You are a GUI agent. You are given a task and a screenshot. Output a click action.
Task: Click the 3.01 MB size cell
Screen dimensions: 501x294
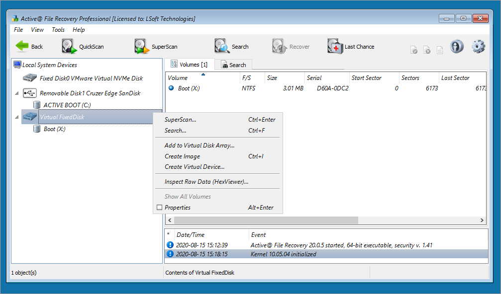click(293, 88)
